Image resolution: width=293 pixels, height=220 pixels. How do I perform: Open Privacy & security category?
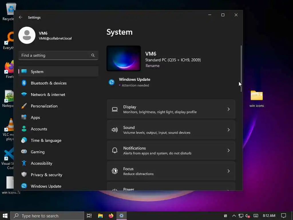pos(47,175)
